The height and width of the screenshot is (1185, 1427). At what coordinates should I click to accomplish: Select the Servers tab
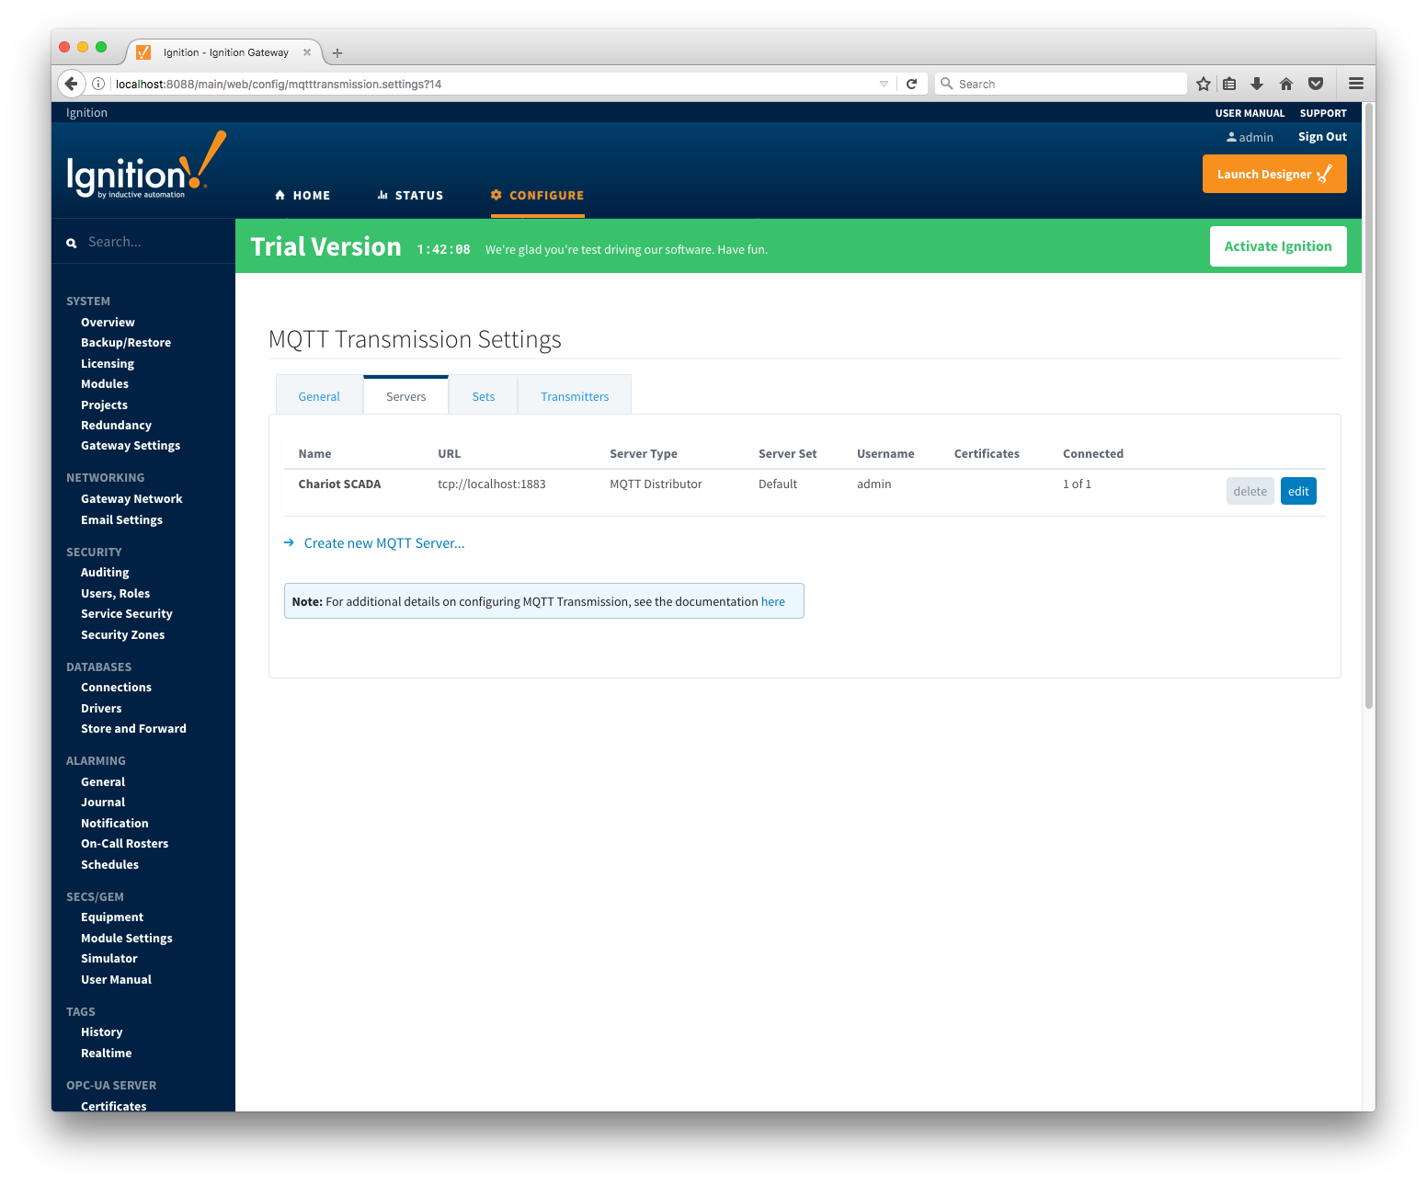405,396
